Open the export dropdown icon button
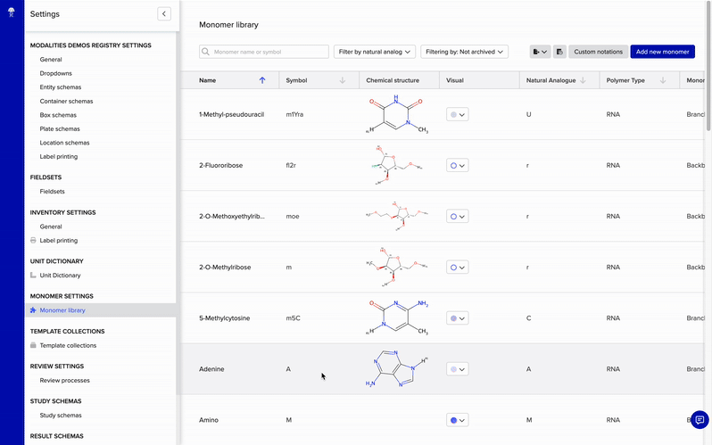The image size is (712, 445). (x=540, y=52)
